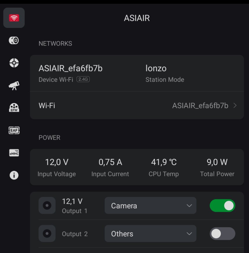Select the guide crosshair icon

pos(14,63)
